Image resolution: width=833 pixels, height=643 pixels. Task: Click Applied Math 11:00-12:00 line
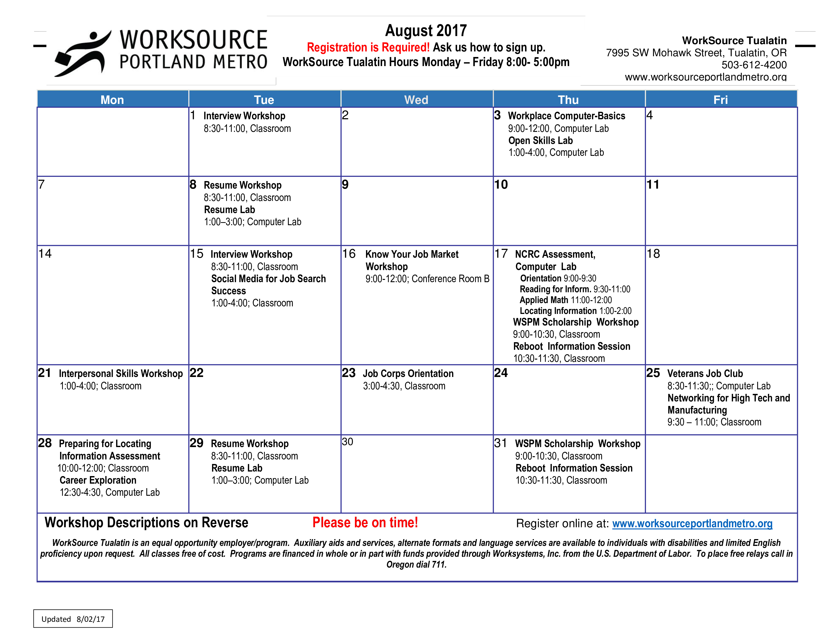click(566, 300)
